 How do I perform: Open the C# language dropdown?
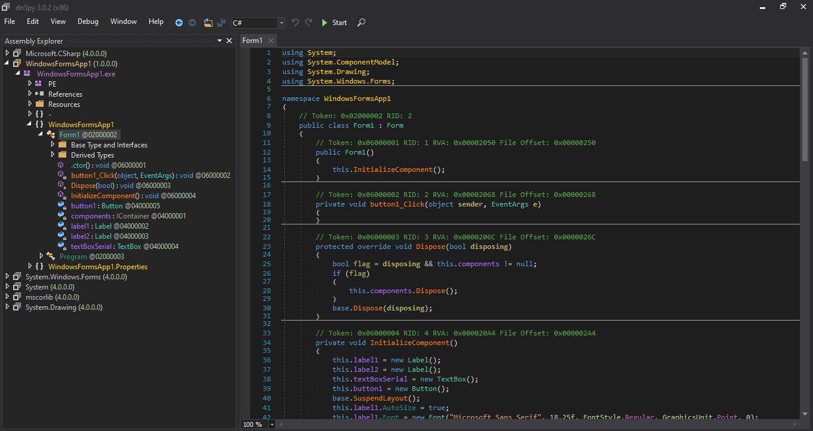(281, 23)
